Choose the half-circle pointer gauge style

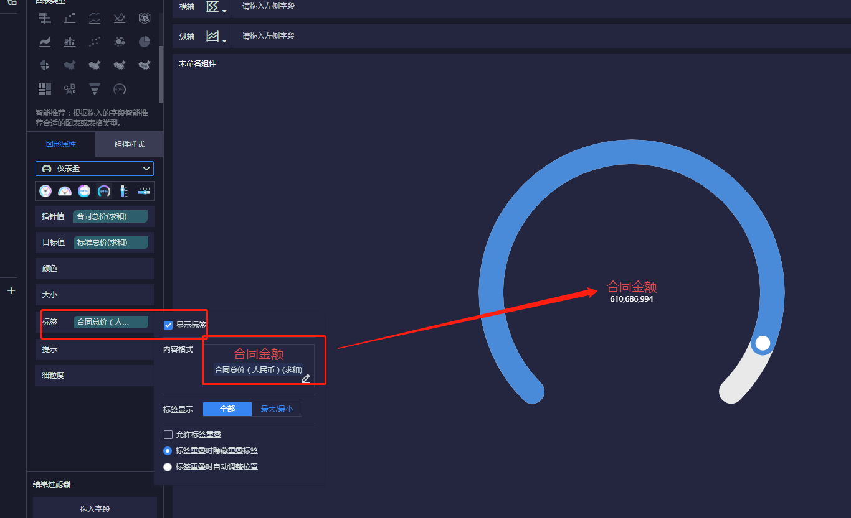[x=65, y=191]
